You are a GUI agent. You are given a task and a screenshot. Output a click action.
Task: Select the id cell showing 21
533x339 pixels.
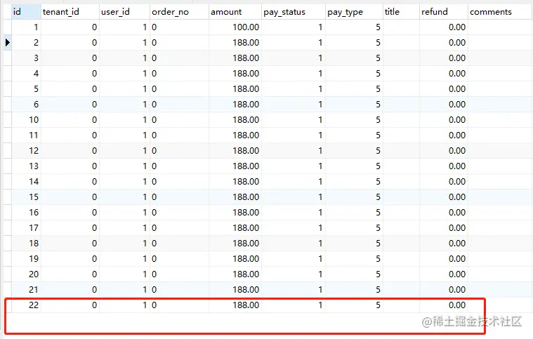[26, 290]
